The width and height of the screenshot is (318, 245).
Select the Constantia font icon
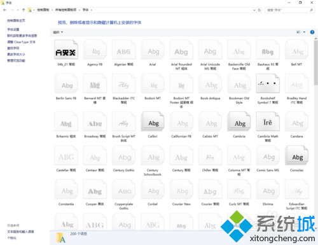pos(66,190)
